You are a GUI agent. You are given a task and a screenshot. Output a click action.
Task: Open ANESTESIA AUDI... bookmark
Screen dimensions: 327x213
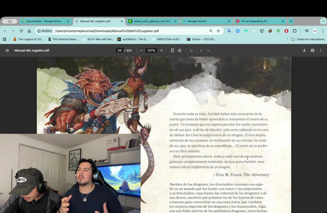(167, 39)
